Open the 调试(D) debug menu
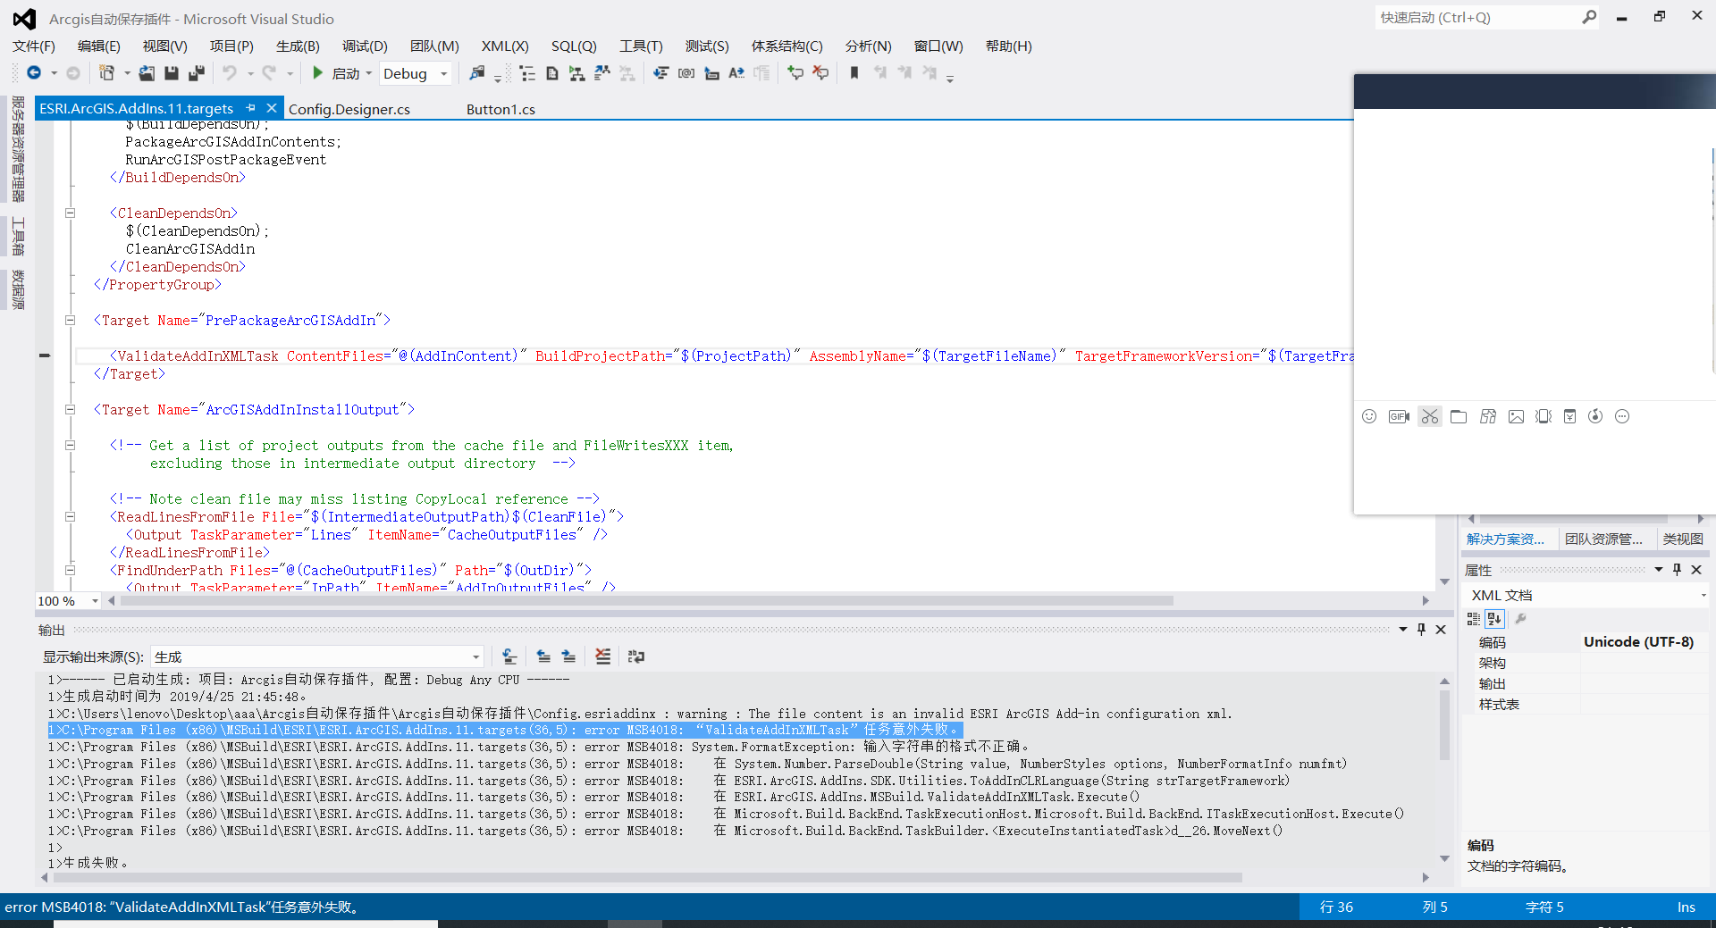The width and height of the screenshot is (1716, 928). (365, 46)
